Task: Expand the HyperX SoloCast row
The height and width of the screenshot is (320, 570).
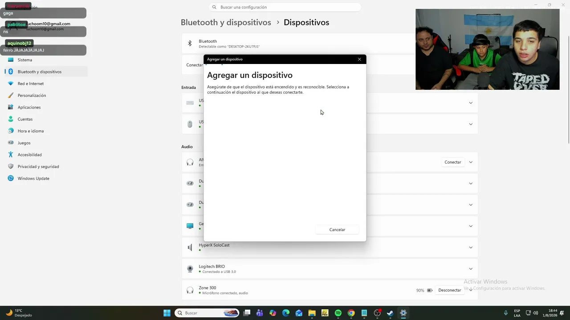Action: (471, 247)
